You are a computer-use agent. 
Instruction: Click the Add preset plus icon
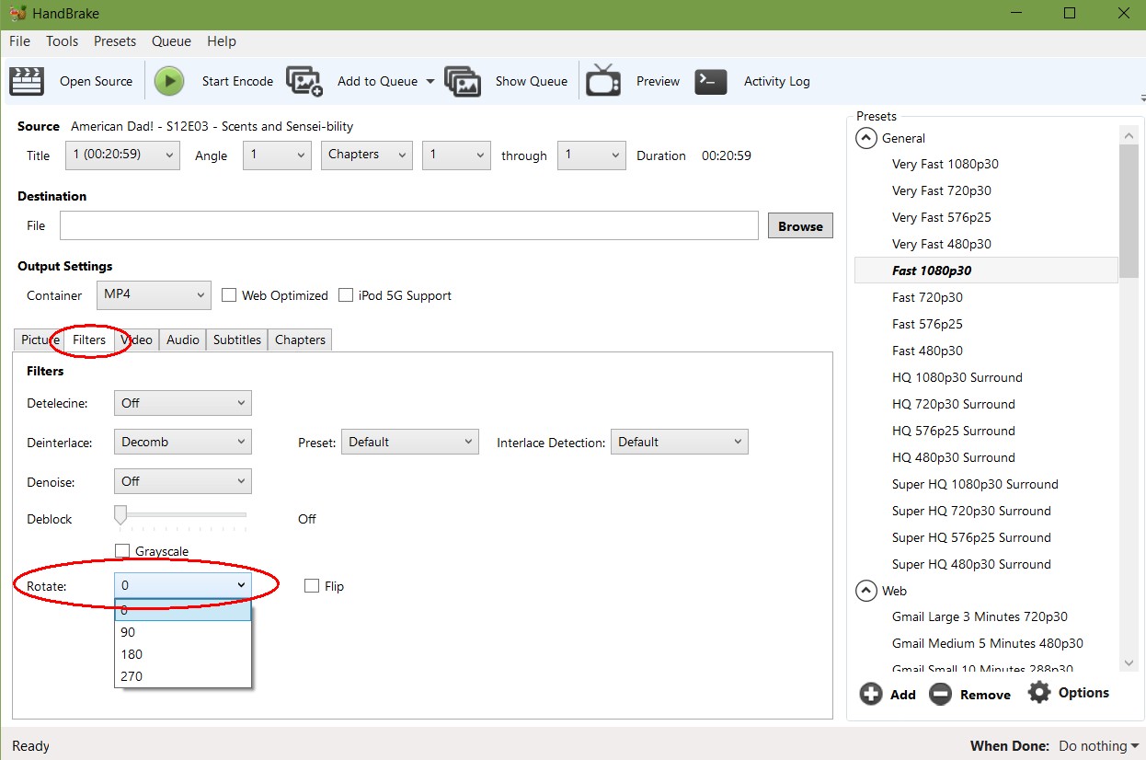[x=871, y=694]
